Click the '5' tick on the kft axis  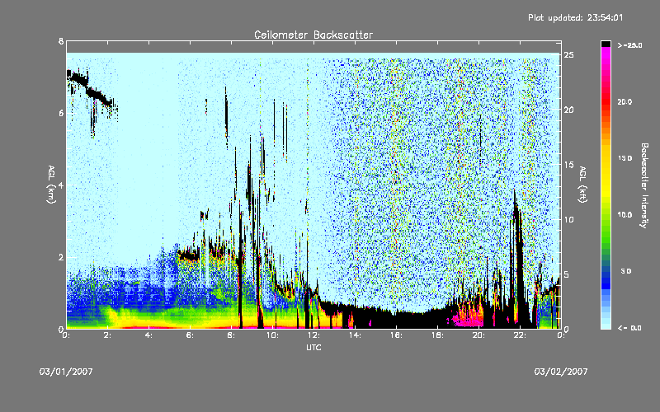(567, 274)
